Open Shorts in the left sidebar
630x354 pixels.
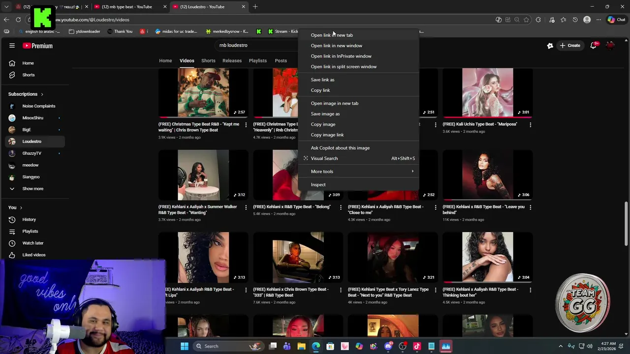[x=34, y=75]
